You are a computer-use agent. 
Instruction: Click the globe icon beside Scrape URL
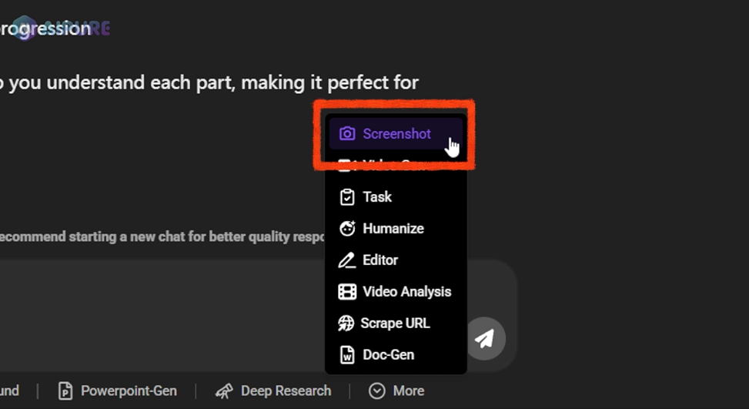click(x=346, y=324)
